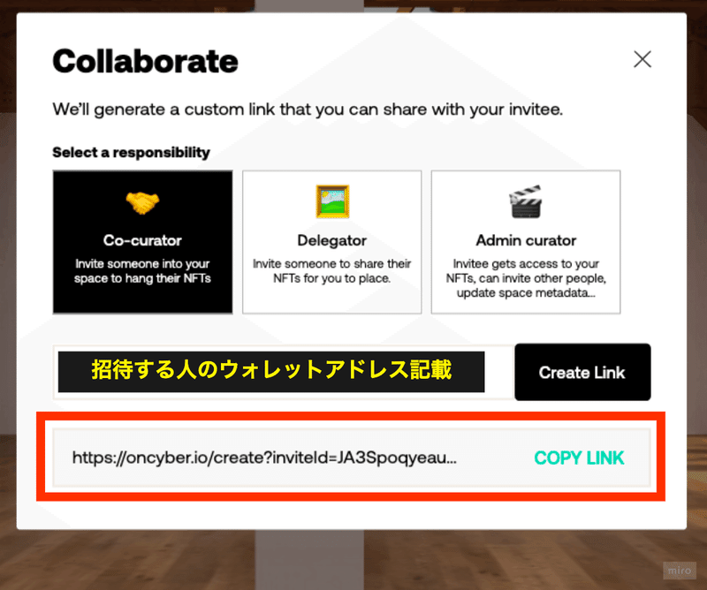Click the Create Link button
This screenshot has height=590, width=707.
click(x=582, y=373)
